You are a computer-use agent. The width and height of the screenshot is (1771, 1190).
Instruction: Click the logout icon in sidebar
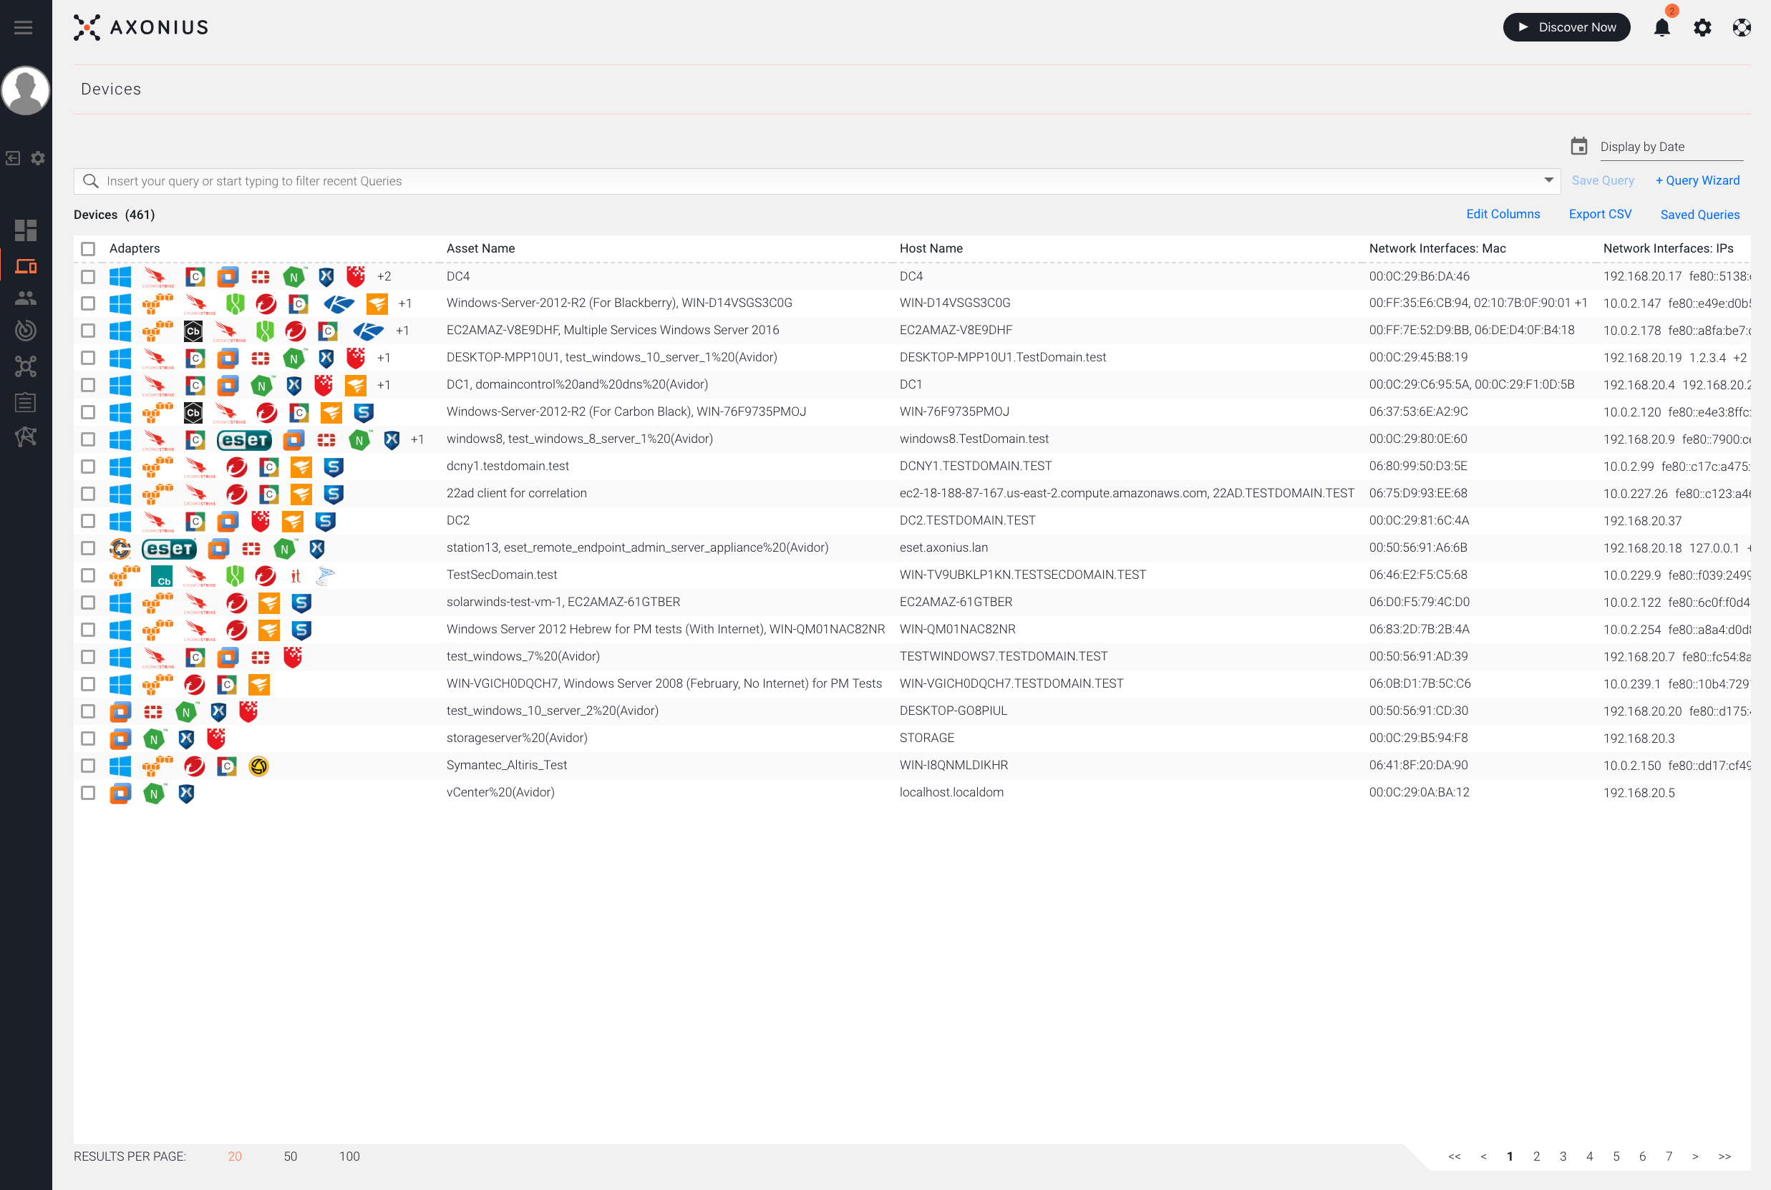click(x=13, y=158)
